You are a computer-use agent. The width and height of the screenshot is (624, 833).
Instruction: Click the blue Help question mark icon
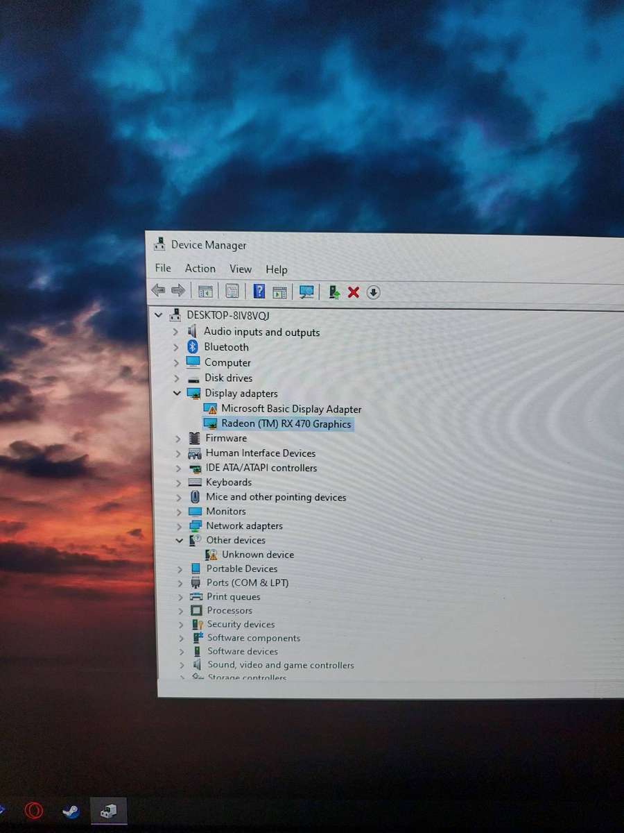click(259, 292)
